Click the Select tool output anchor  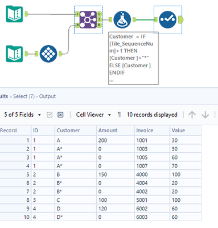181,19
